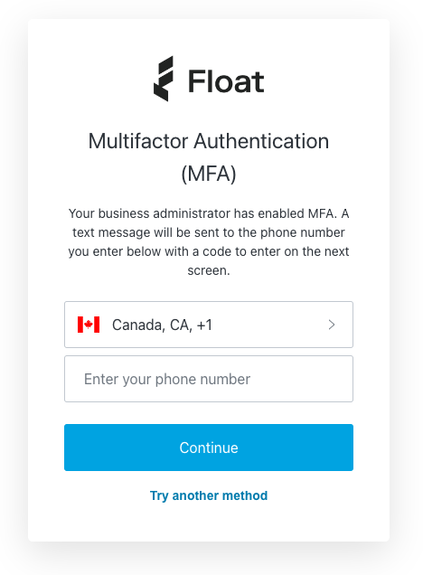The height and width of the screenshot is (575, 423).
Task: Focus the phone number input field
Action: click(x=209, y=379)
